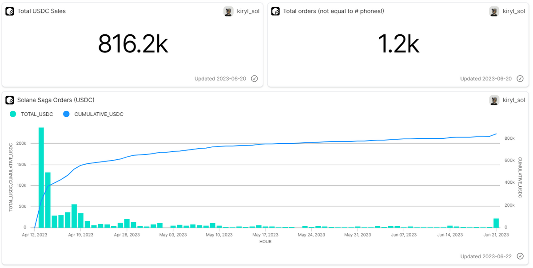Image resolution: width=533 pixels, height=268 pixels.
Task: Click kiryl_sol avatar on Total USDC Sales card
Action: click(228, 12)
